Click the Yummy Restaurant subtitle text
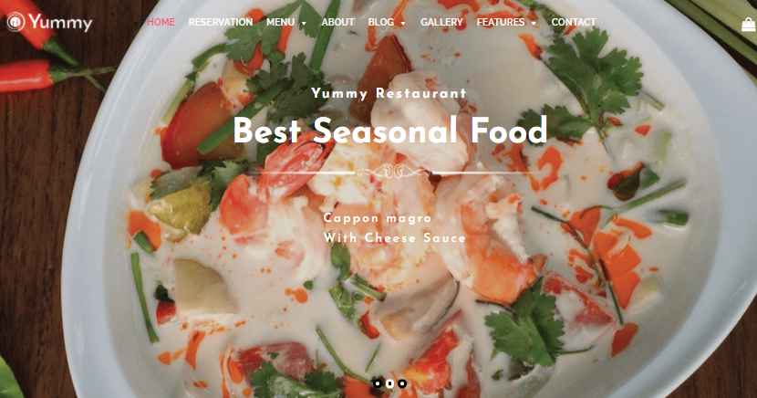Screen dimensions: 757x398 pos(389,93)
